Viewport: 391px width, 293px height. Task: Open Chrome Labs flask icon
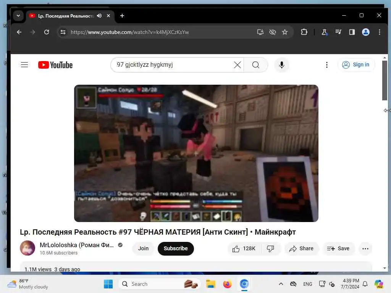(x=324, y=32)
